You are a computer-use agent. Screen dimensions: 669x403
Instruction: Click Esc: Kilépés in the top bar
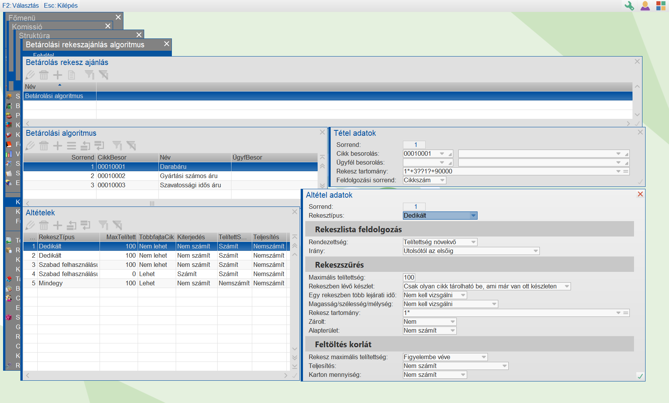[61, 5]
